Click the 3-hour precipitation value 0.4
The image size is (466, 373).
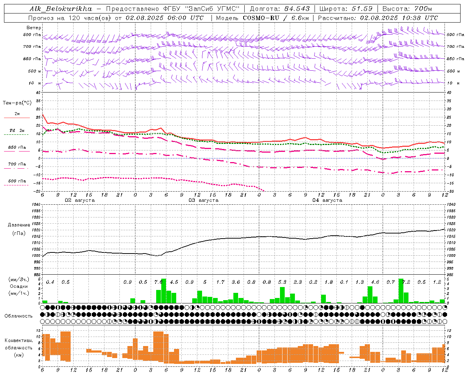point(50,282)
